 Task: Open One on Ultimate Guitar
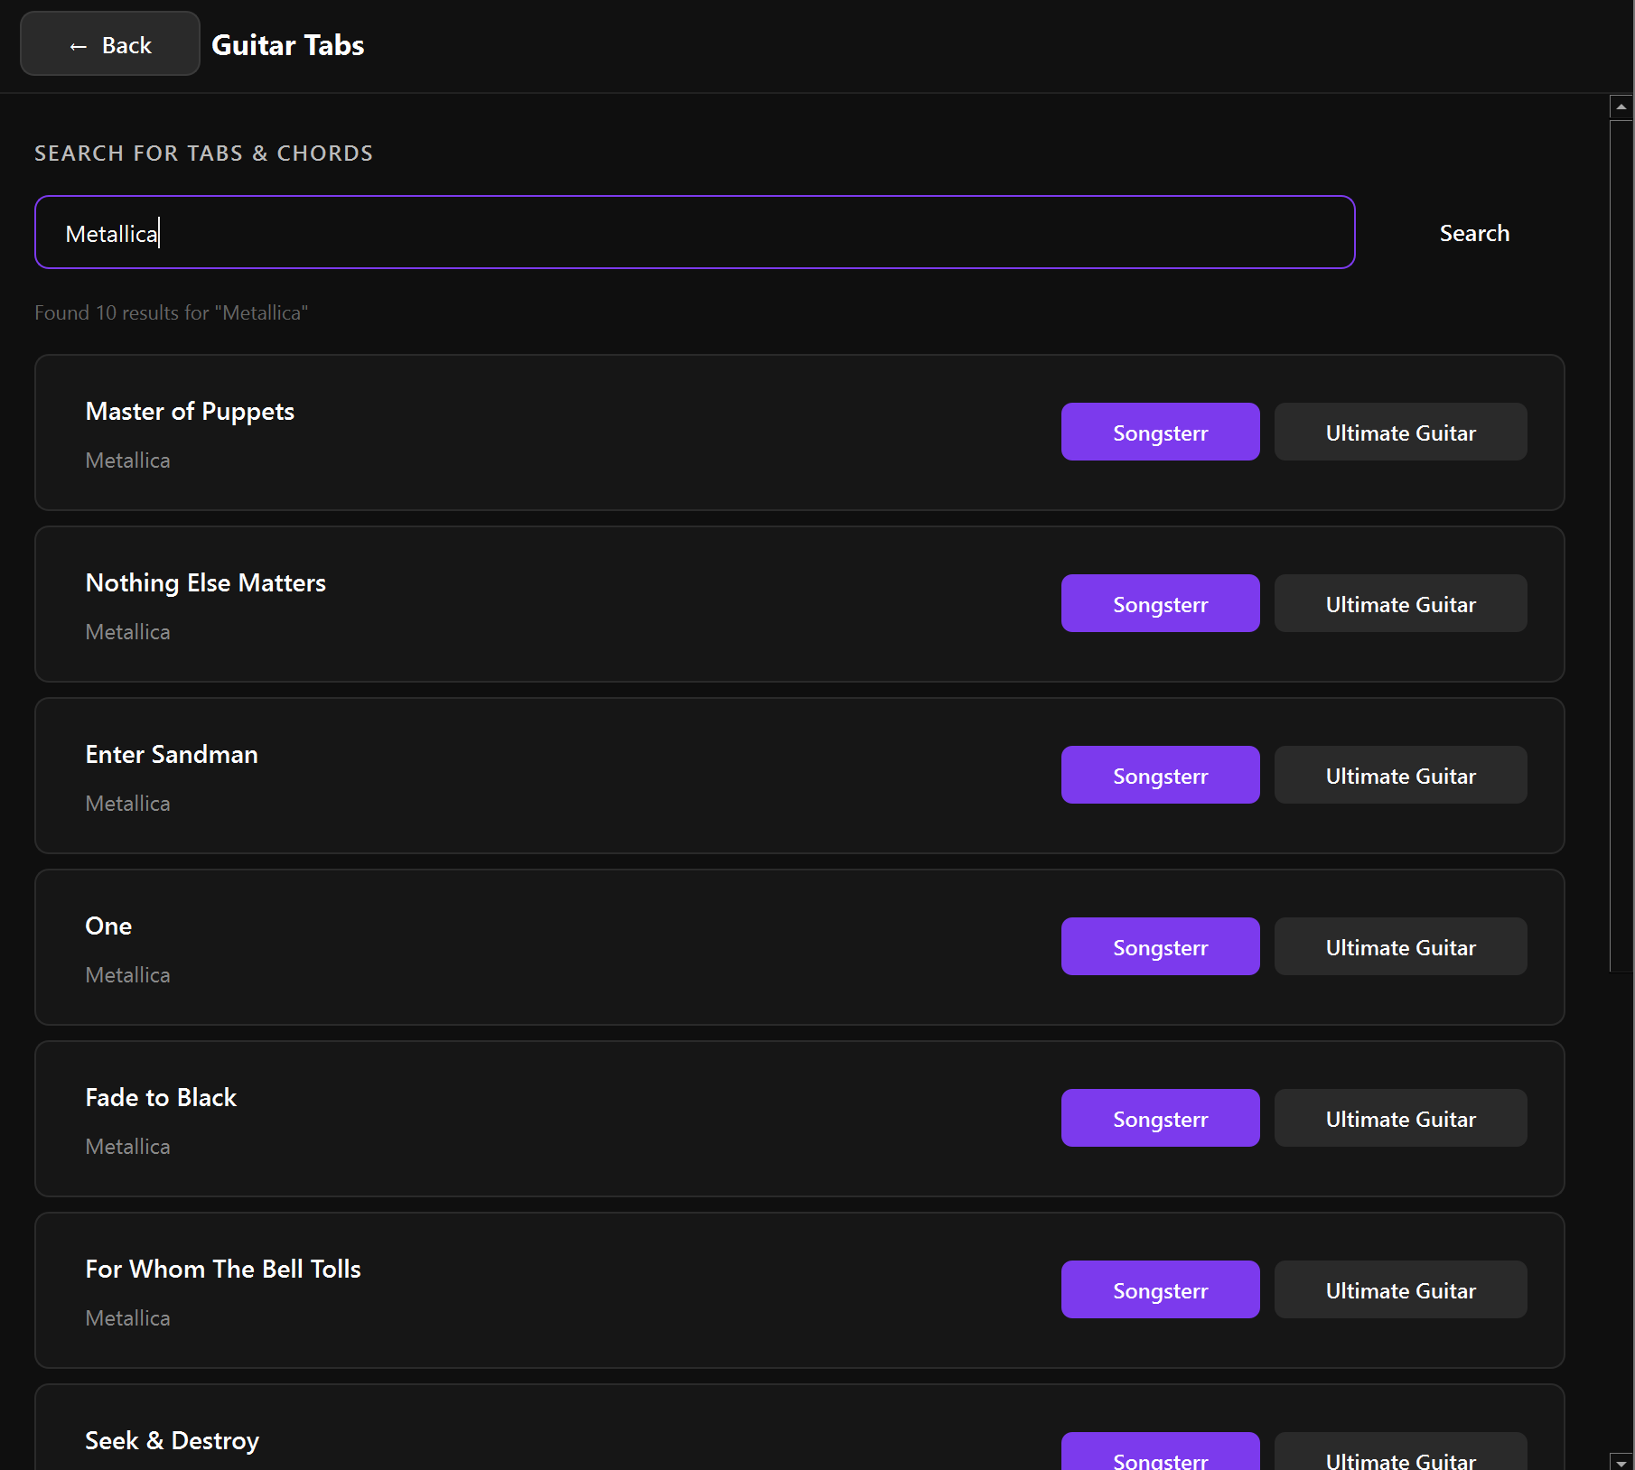pos(1400,947)
